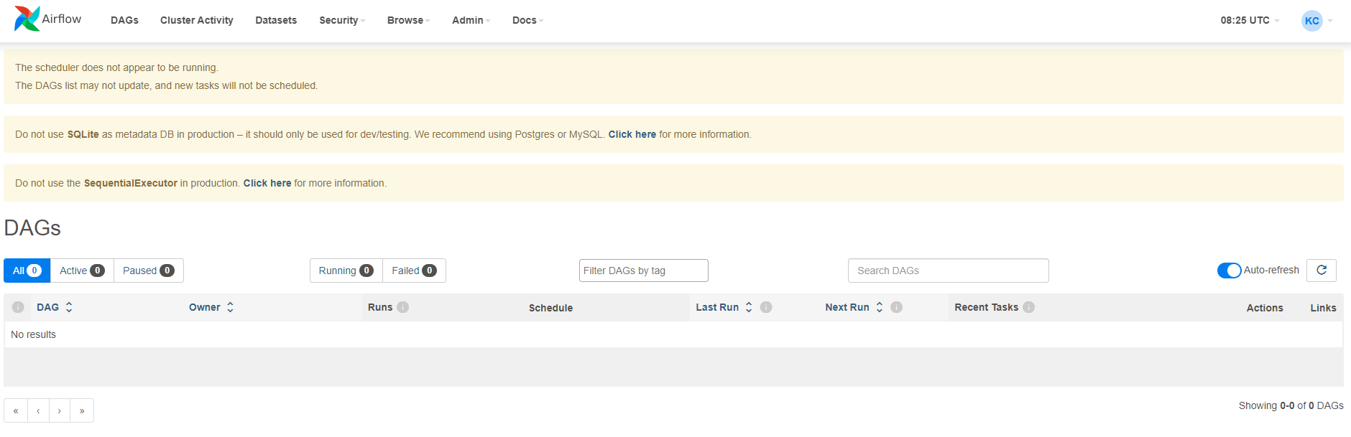
Task: Select the All DAGs filter
Action: (x=27, y=271)
